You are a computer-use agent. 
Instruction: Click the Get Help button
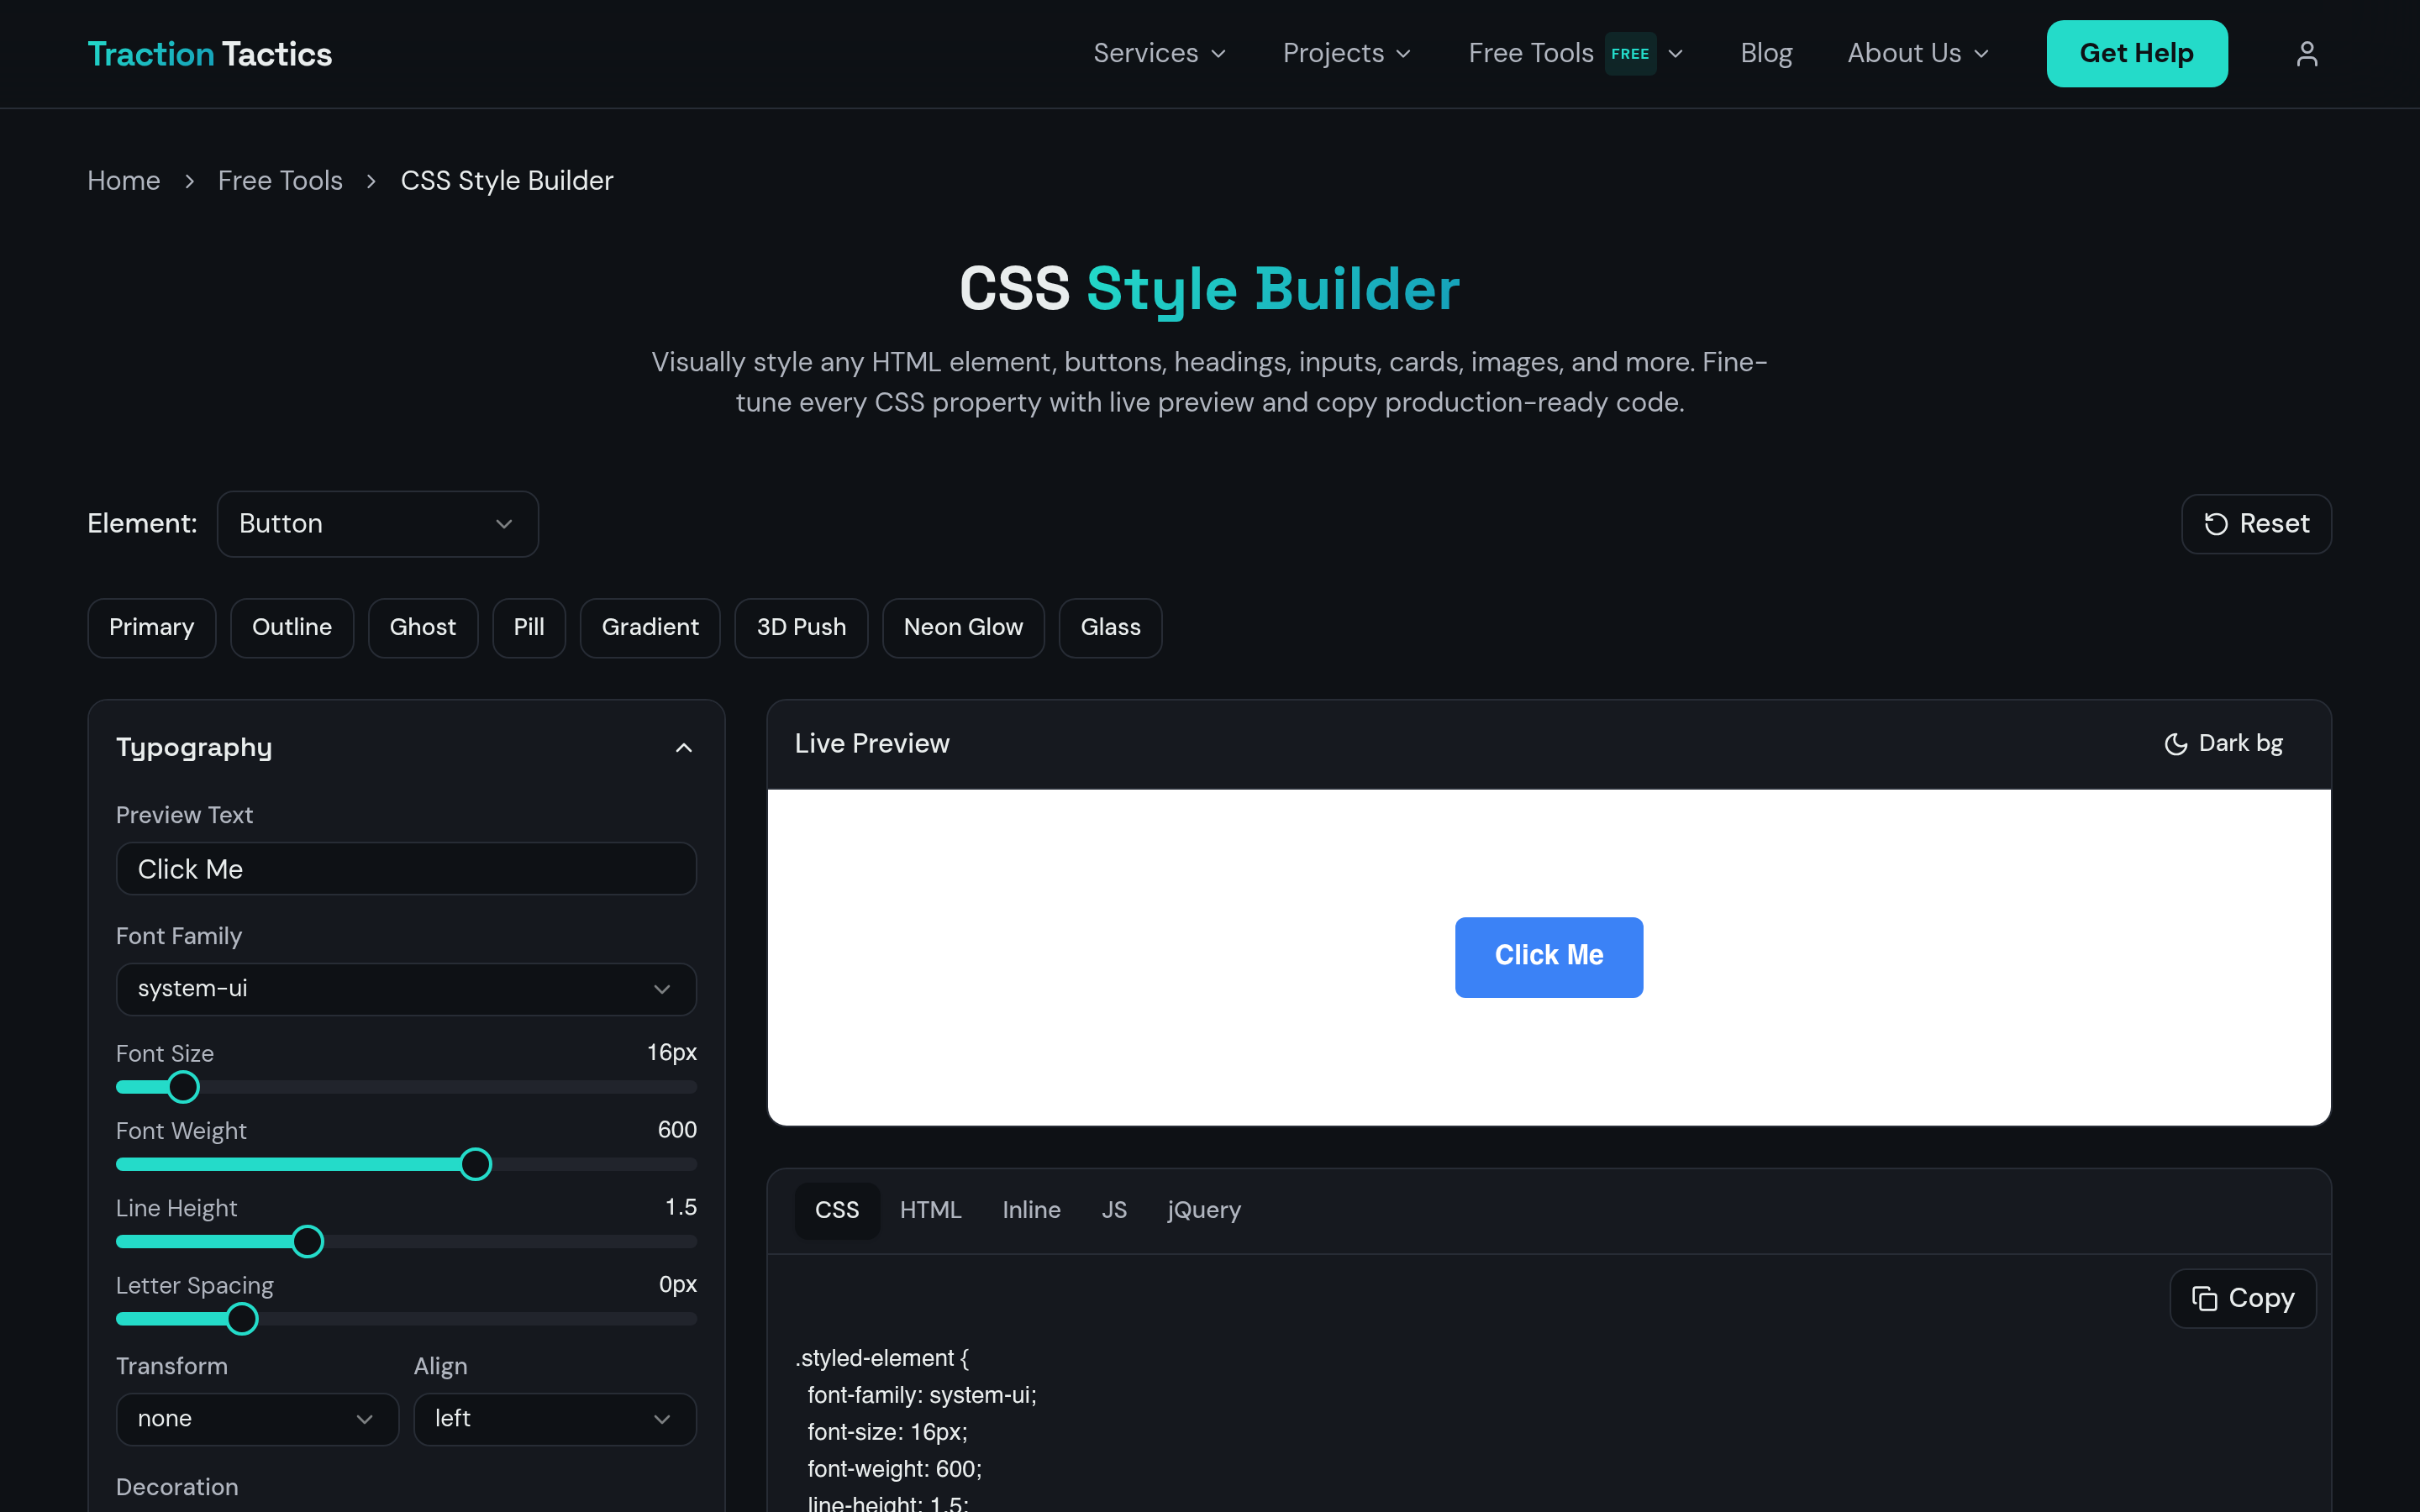[2136, 54]
